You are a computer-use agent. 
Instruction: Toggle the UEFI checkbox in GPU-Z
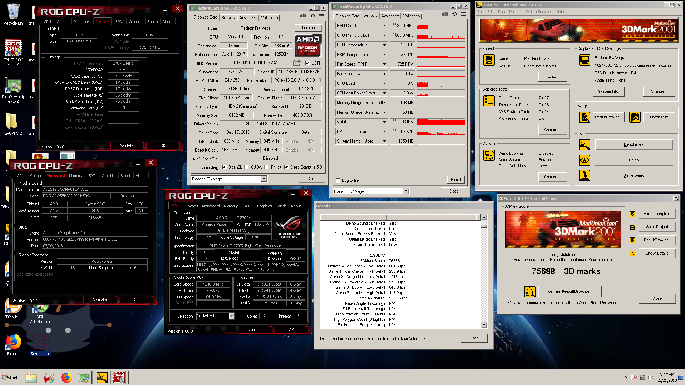click(307, 63)
